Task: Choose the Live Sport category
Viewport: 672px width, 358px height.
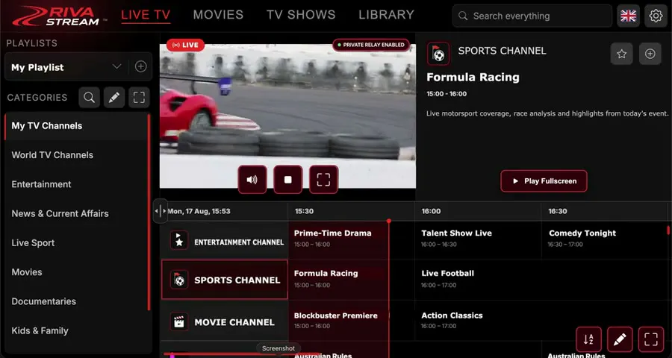Action: (x=76, y=243)
